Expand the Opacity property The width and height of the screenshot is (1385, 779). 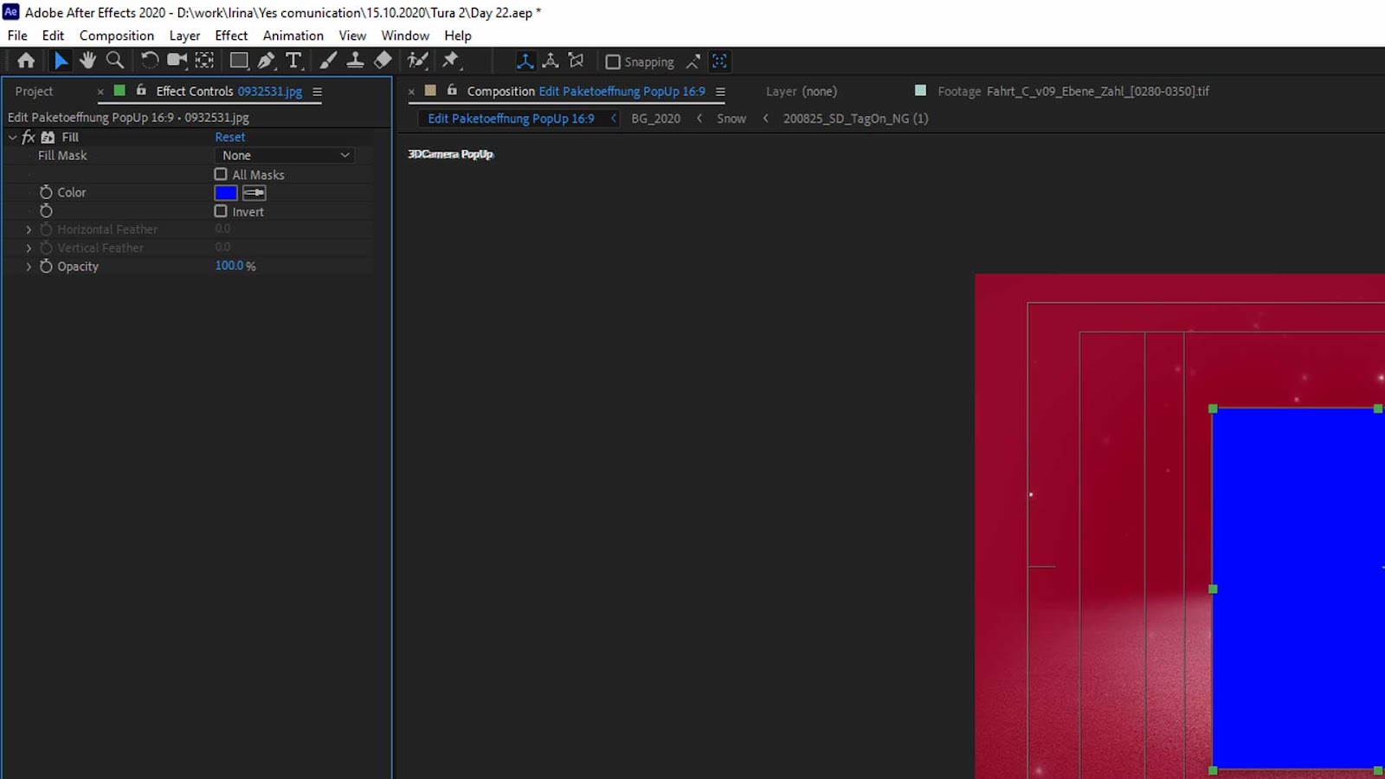pyautogui.click(x=29, y=267)
